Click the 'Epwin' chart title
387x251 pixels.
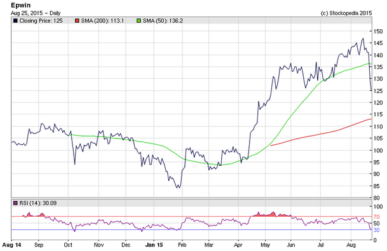click(21, 6)
